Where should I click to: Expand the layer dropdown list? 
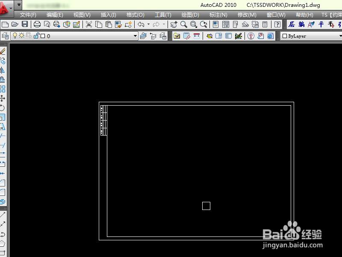click(135, 36)
